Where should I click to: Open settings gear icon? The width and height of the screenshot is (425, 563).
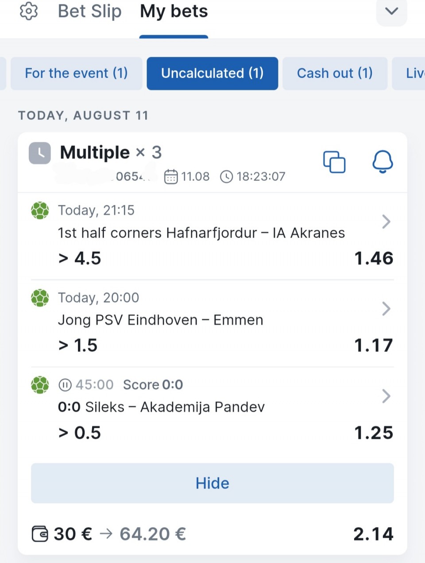pos(29,11)
